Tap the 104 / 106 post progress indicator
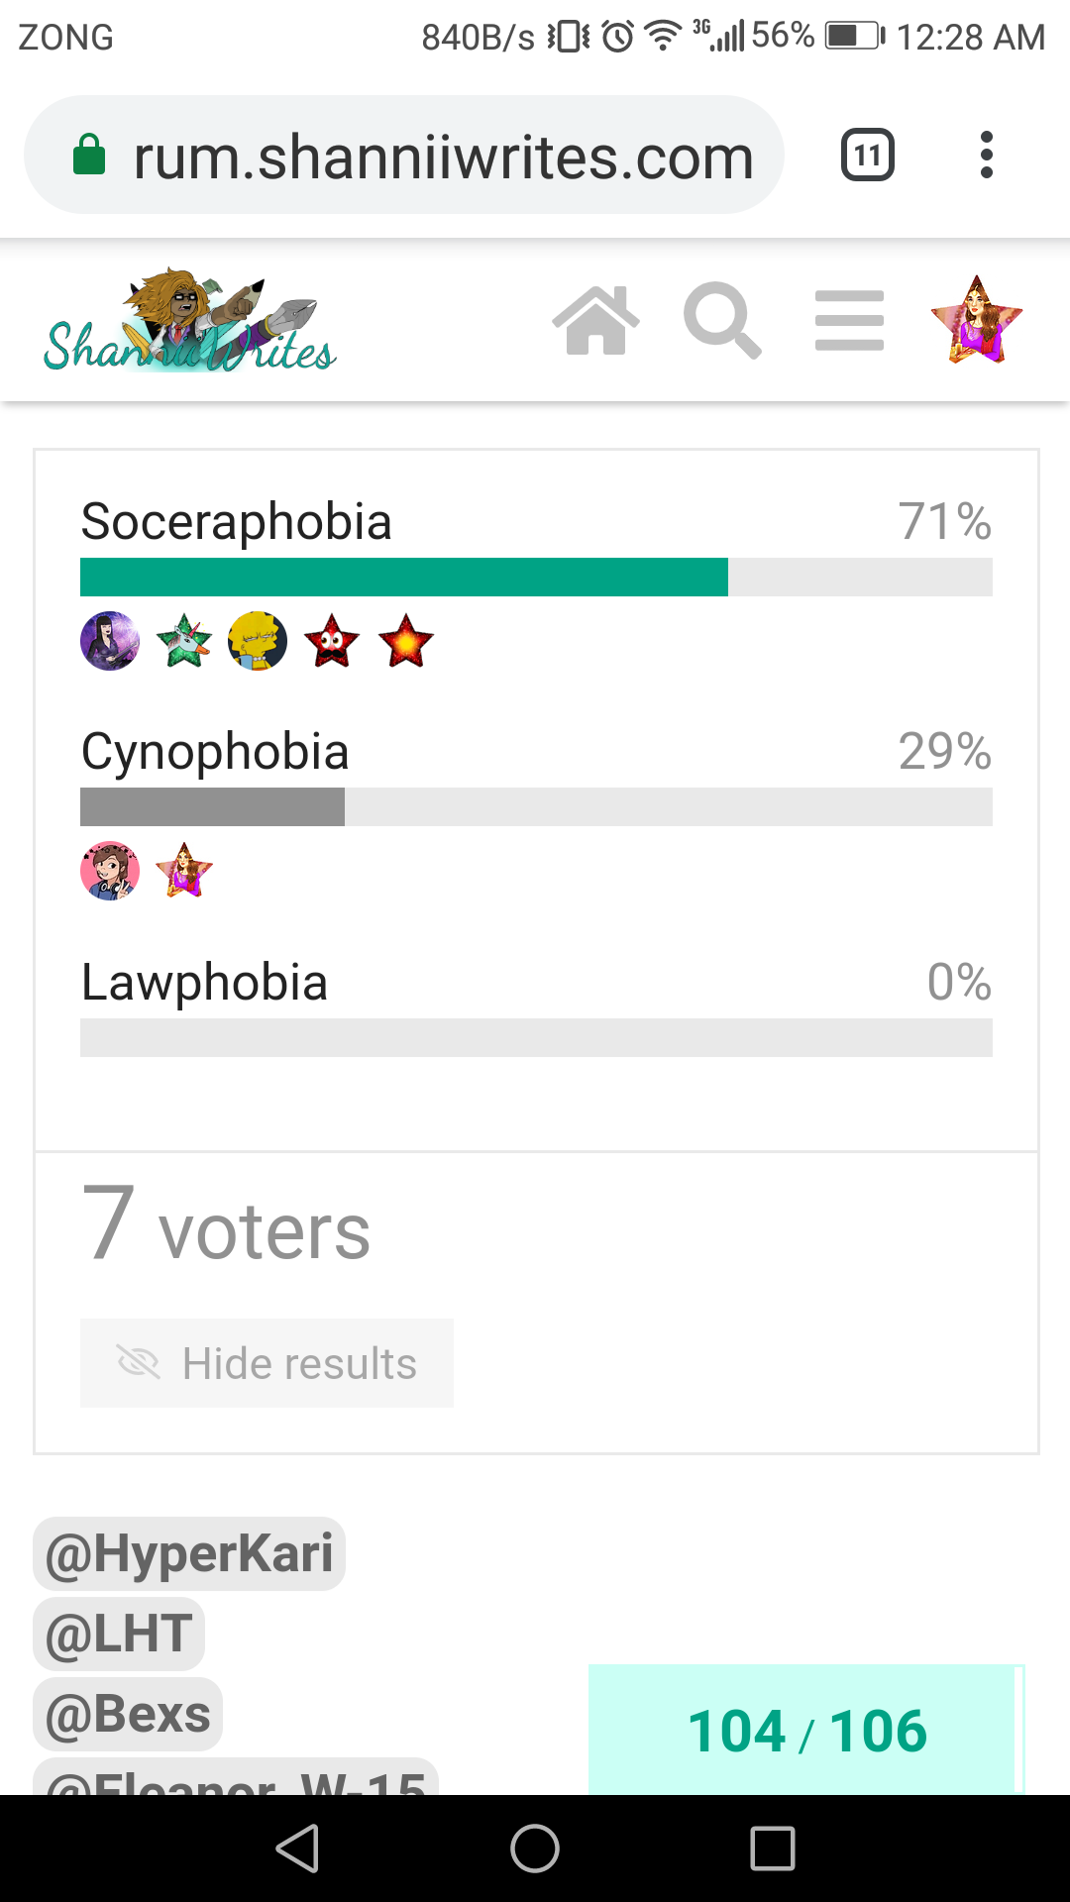 point(806,1730)
